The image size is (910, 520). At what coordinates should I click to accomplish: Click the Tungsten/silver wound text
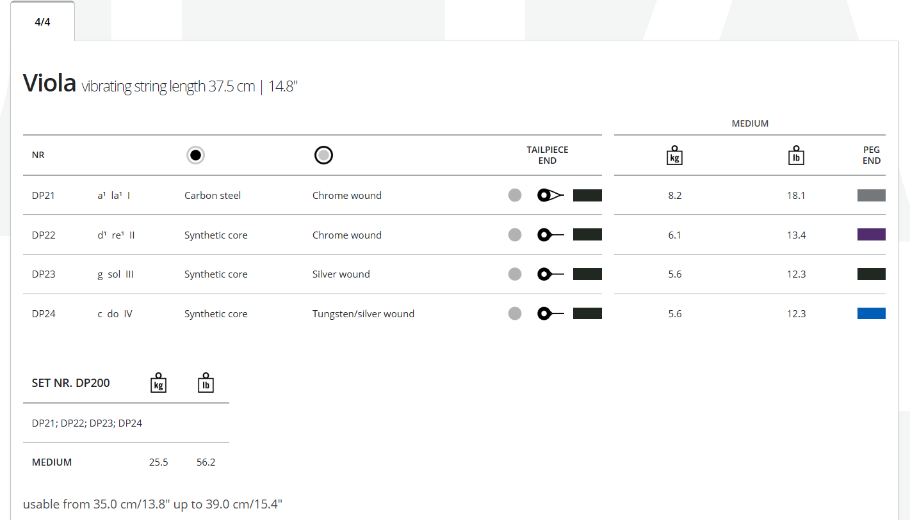click(x=363, y=314)
